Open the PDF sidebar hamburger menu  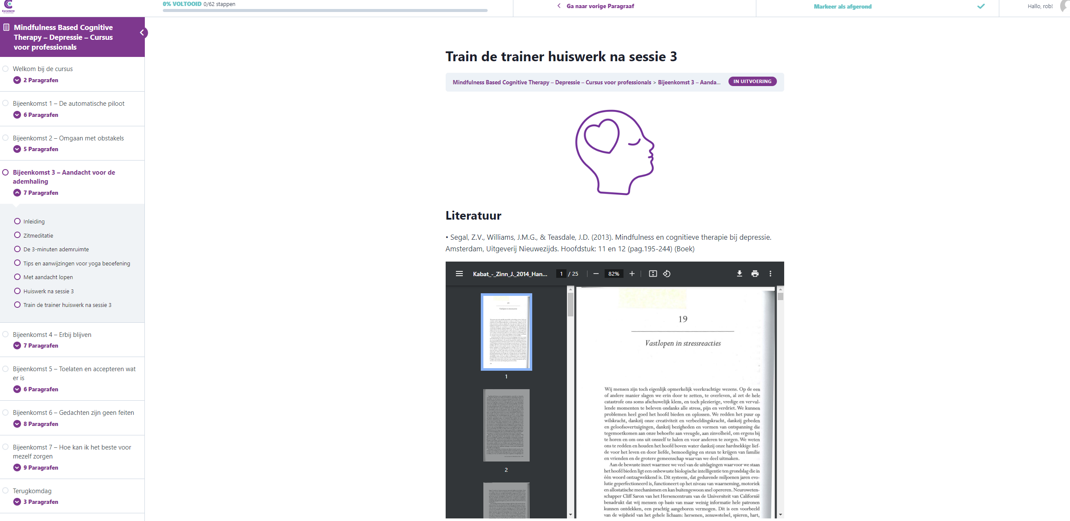click(459, 274)
